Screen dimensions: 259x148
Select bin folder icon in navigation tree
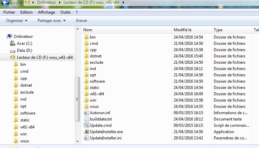point(16,64)
